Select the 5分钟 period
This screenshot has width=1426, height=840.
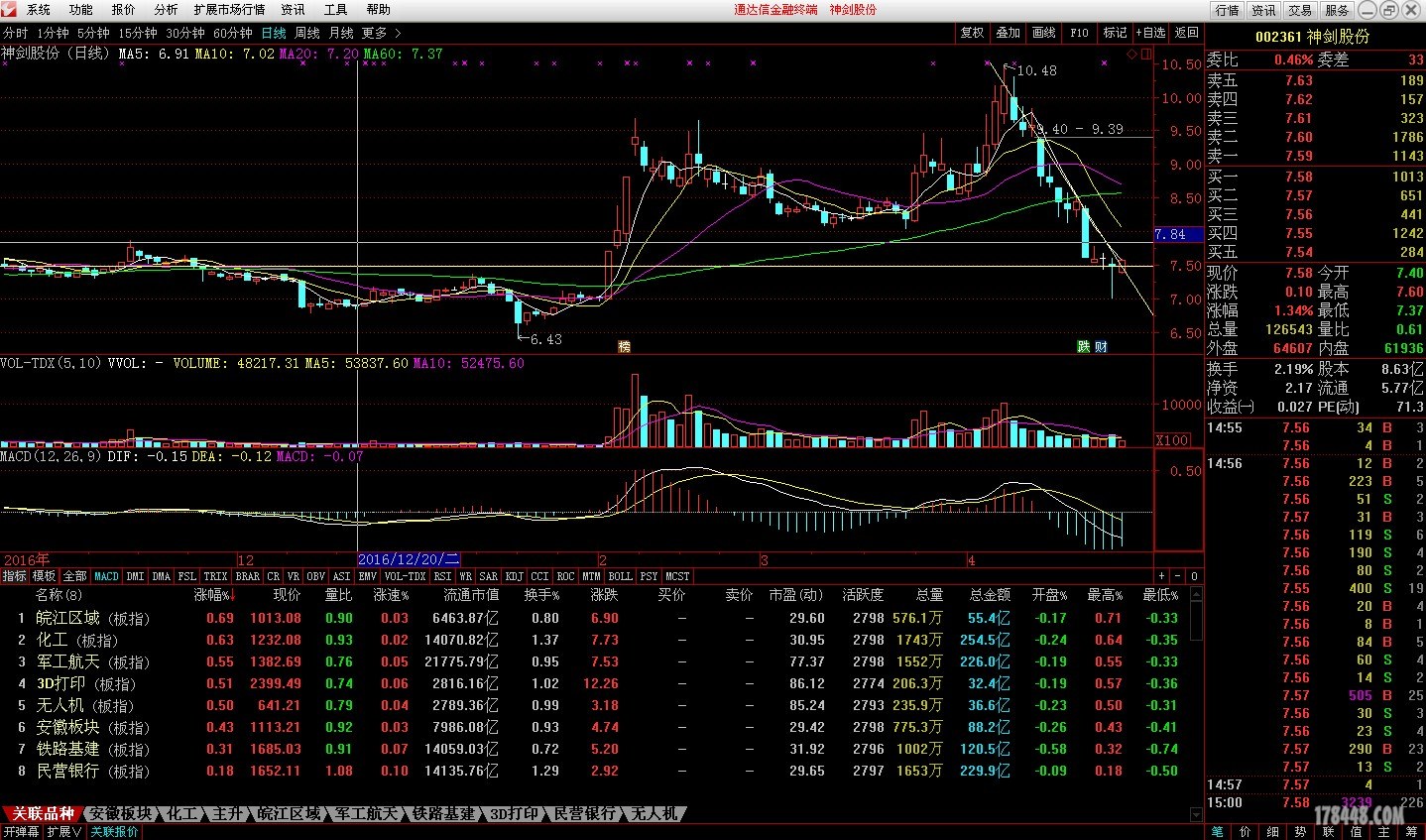point(93,33)
